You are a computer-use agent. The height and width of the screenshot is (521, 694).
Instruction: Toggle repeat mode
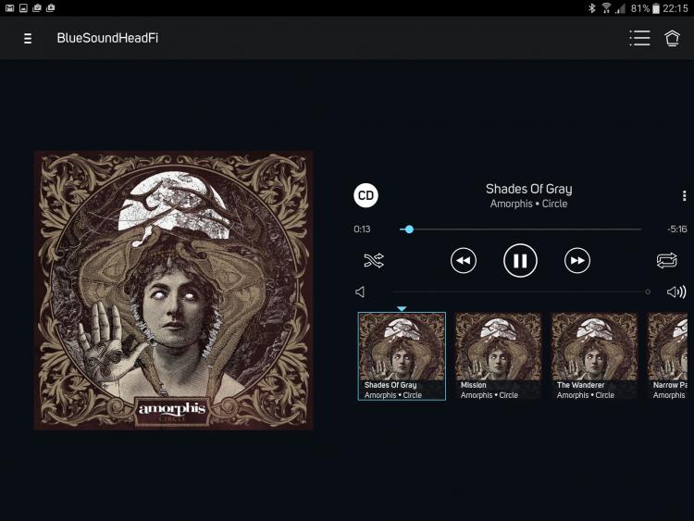coord(667,260)
